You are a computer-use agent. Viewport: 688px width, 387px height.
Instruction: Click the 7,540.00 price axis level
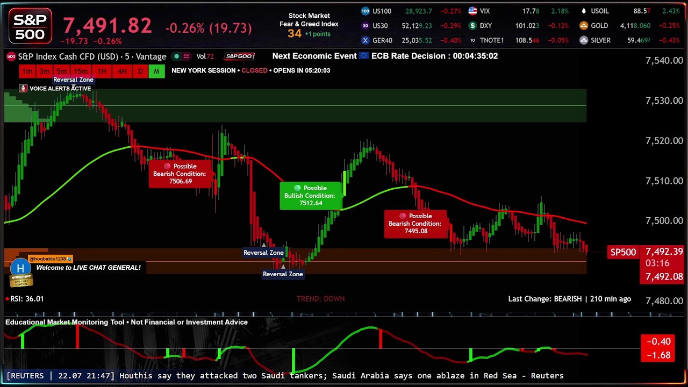(664, 61)
